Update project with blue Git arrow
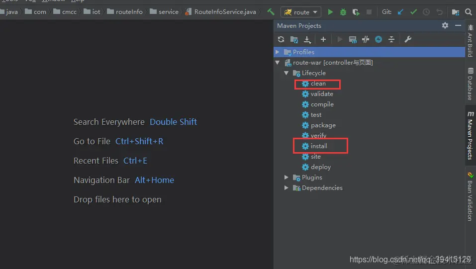The image size is (476, 269). point(400,12)
